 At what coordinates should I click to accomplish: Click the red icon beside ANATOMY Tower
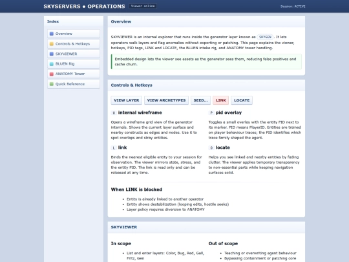click(52, 74)
